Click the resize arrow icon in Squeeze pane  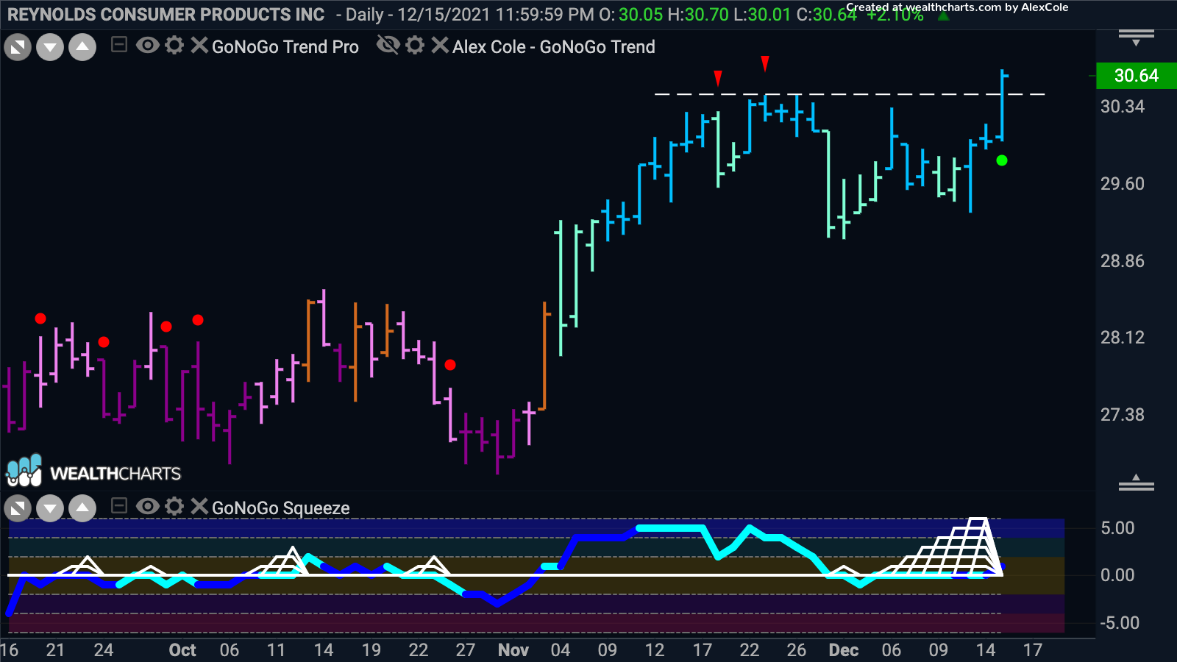(18, 508)
